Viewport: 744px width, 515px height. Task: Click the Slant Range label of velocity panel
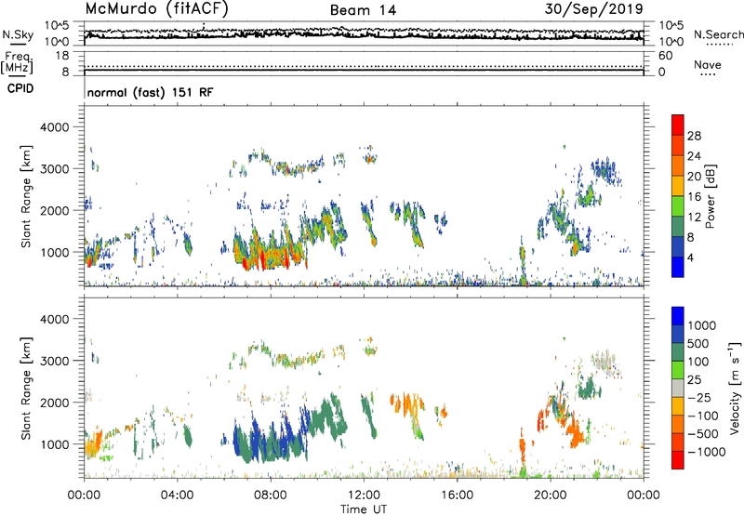(26, 388)
